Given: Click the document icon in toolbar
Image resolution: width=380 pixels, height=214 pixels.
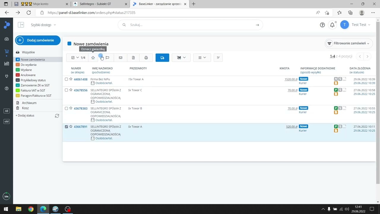Looking at the screenshot, I should pyautogui.click(x=133, y=58).
